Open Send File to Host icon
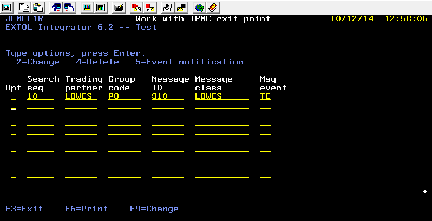 56,8
